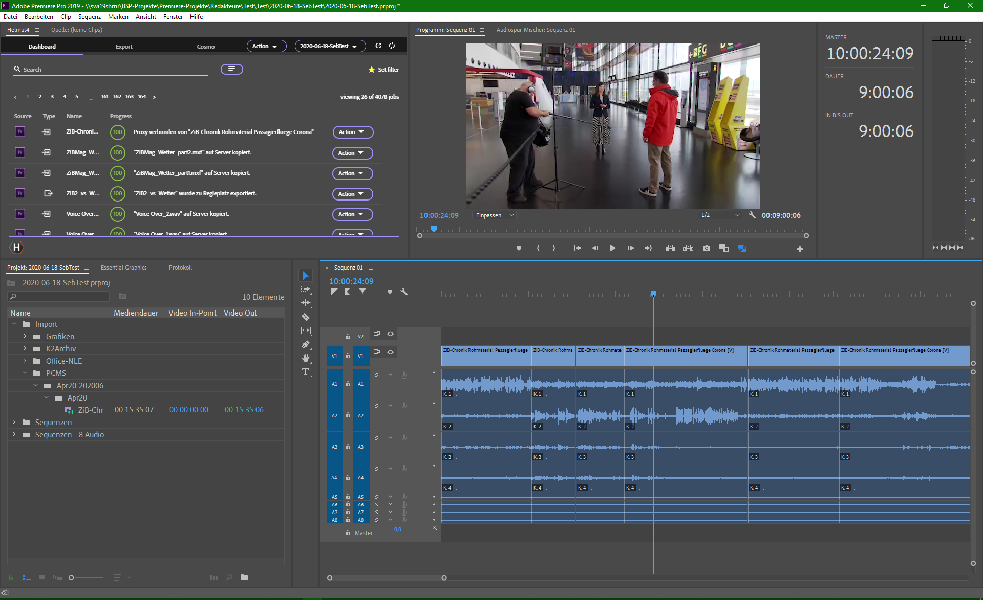
Task: Click the Helmut4 refresh icon
Action: [x=378, y=46]
